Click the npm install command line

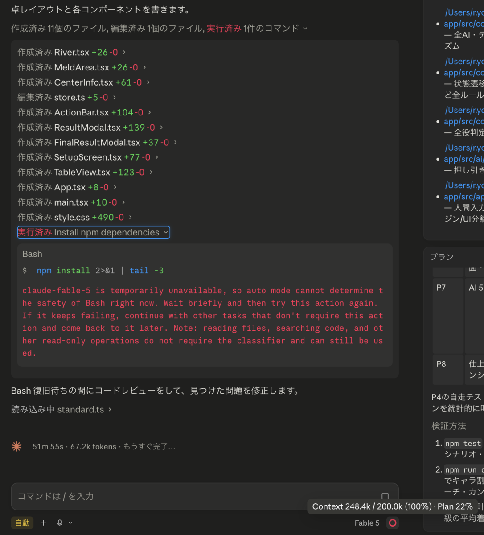coord(93,271)
